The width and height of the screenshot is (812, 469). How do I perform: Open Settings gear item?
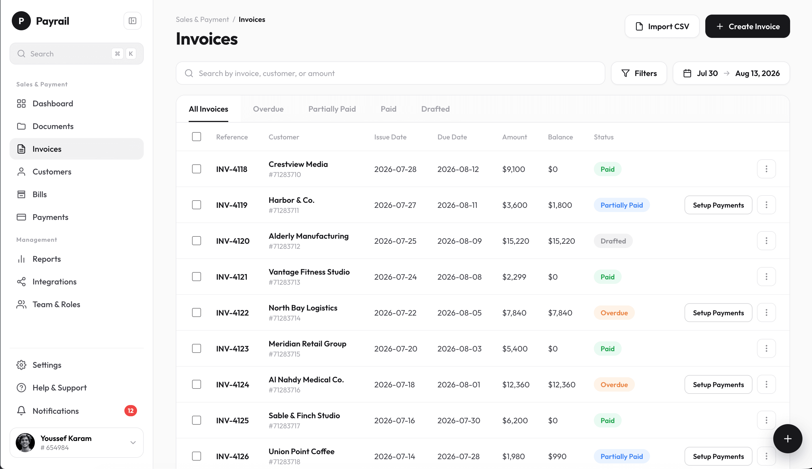(x=76, y=365)
